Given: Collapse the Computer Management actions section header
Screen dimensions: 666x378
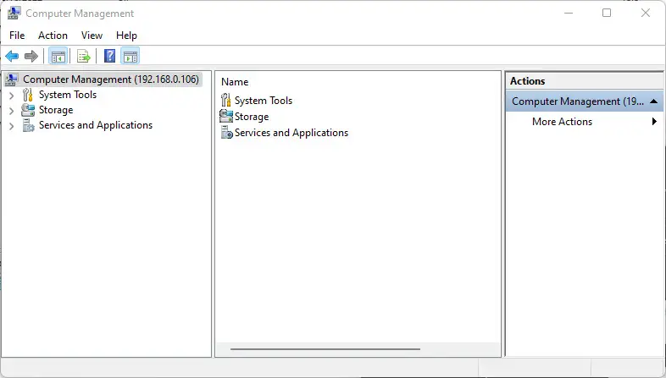Looking at the screenshot, I should (x=654, y=101).
